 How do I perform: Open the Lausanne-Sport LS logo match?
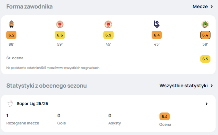(157, 24)
